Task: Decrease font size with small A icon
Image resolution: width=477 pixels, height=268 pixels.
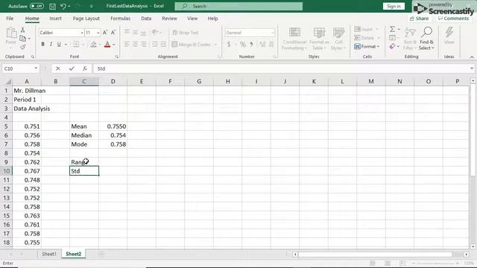Action: coord(113,33)
